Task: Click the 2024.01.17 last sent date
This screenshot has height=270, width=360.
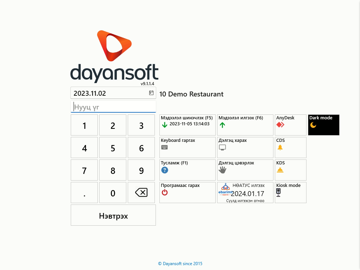Action: point(247,194)
